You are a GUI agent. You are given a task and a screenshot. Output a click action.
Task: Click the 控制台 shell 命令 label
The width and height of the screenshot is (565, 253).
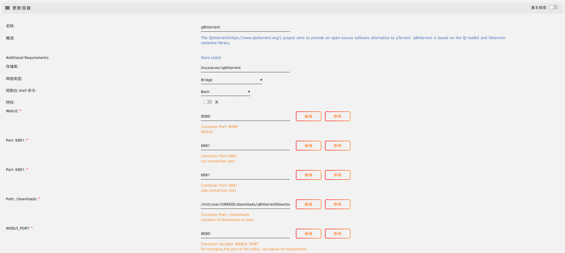pos(21,91)
